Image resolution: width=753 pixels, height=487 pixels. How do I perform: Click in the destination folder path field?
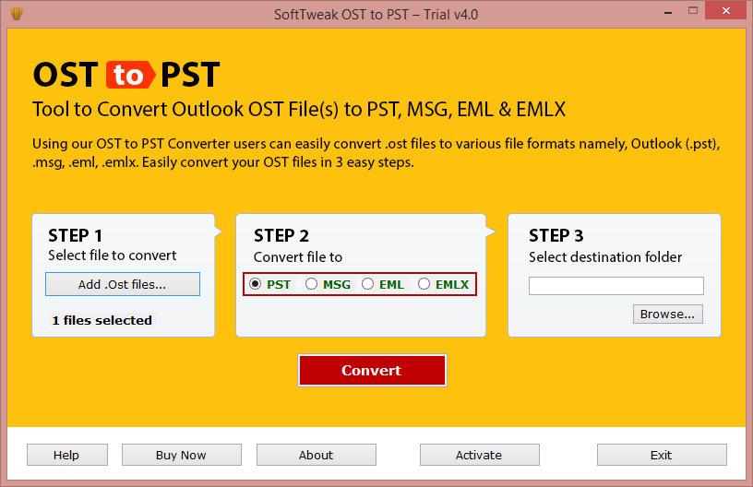pos(616,286)
